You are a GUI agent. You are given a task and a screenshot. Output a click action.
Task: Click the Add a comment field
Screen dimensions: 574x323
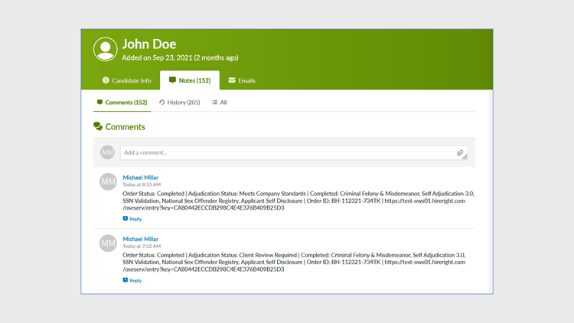(x=294, y=153)
